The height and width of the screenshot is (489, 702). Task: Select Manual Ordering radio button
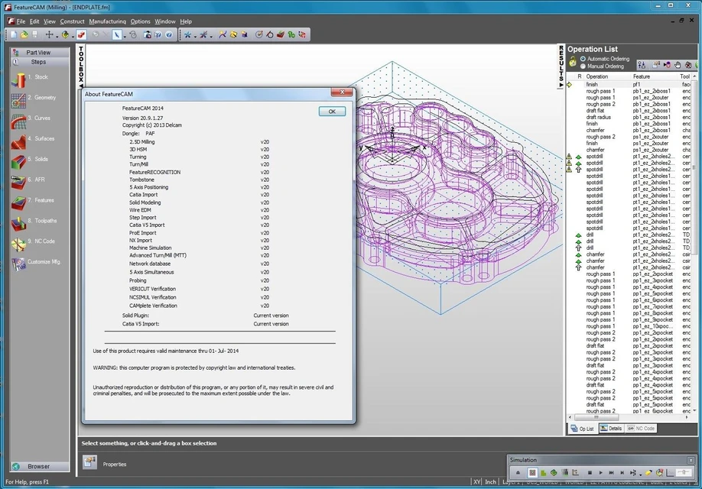(583, 66)
